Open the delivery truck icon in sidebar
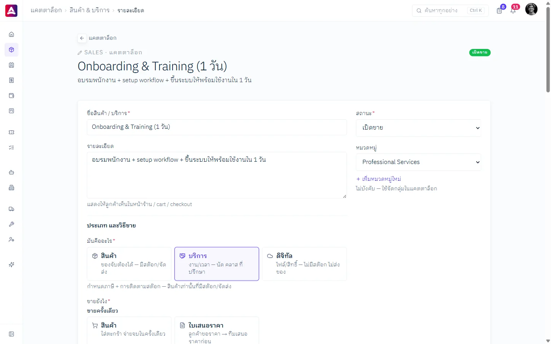Screen dimensions: 551x344 (x=11, y=209)
